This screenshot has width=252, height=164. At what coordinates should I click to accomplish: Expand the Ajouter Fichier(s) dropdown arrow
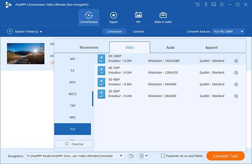click(x=41, y=32)
